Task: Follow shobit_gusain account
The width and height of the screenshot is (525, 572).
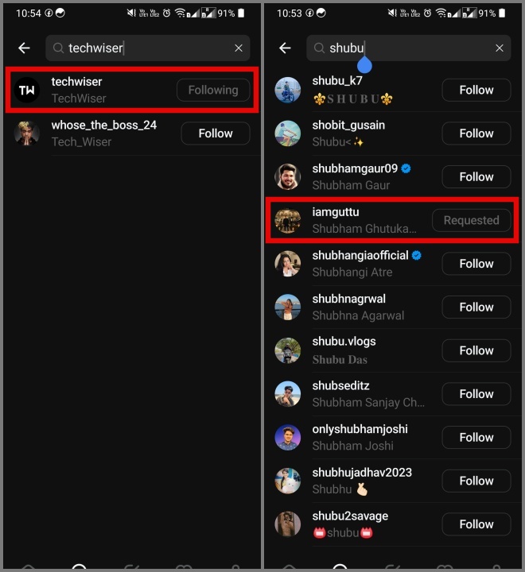Action: tap(476, 133)
